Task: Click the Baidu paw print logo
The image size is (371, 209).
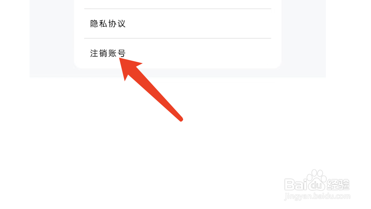Action: [x=317, y=180]
